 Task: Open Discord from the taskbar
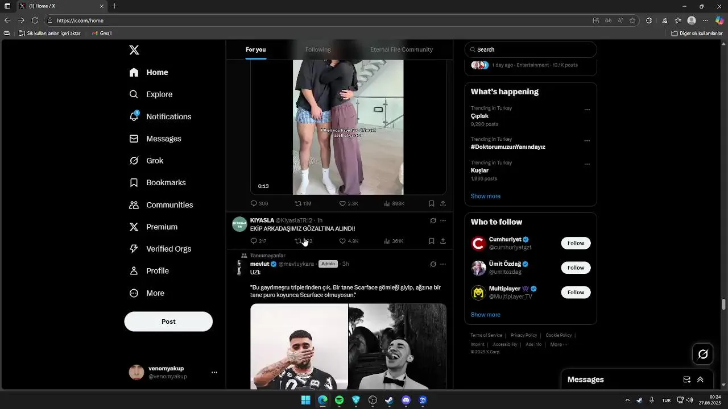(406, 400)
